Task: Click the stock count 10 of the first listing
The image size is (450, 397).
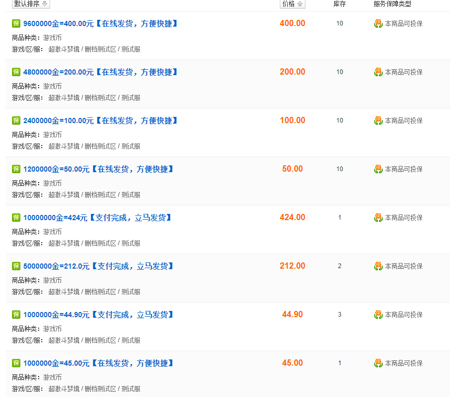Action: click(x=339, y=23)
